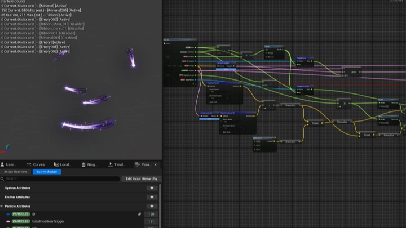Collapse the Particle Attributes section

tap(2, 207)
